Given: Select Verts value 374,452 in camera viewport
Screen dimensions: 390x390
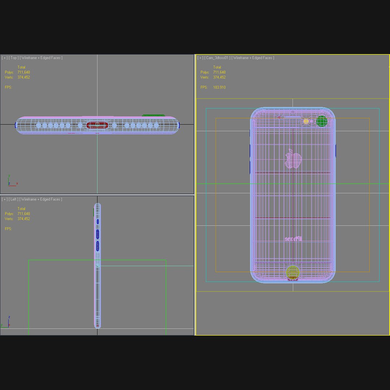Looking at the screenshot, I should pyautogui.click(x=220, y=77).
